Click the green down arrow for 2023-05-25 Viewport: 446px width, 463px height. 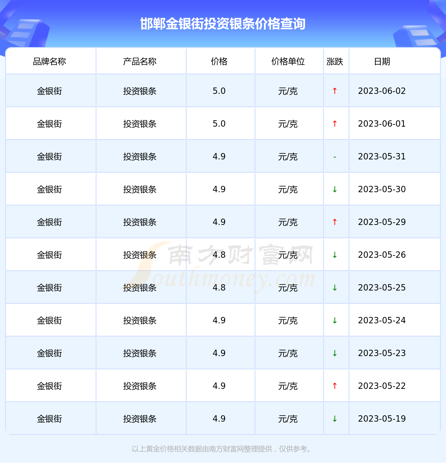click(335, 288)
